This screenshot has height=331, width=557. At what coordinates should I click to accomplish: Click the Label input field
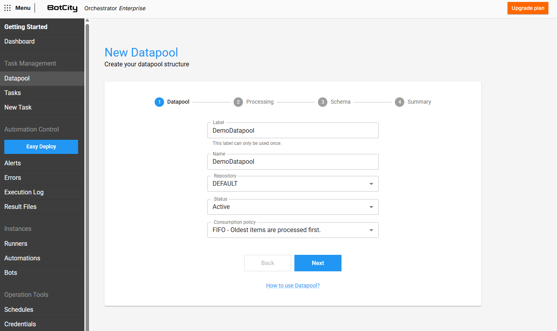coord(292,131)
